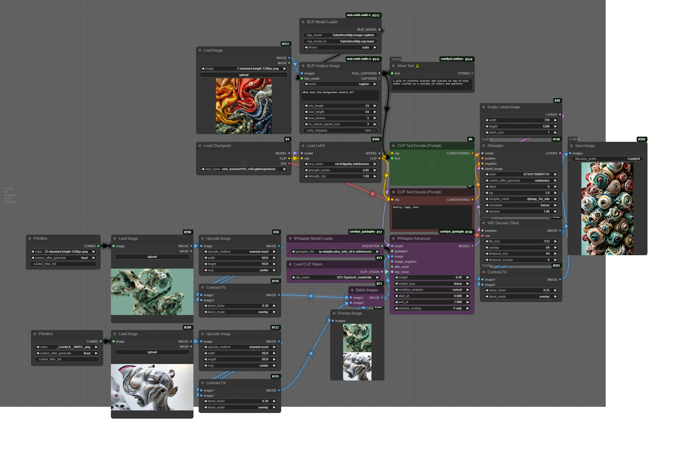
Task: Adjust the strength_model 0.85 slider in Load LoRA
Action: point(341,170)
